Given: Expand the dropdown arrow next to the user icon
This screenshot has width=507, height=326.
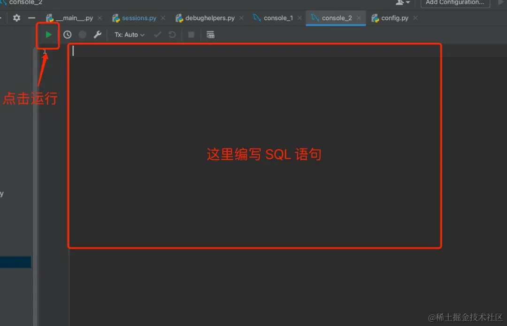Looking at the screenshot, I should coord(408,3).
